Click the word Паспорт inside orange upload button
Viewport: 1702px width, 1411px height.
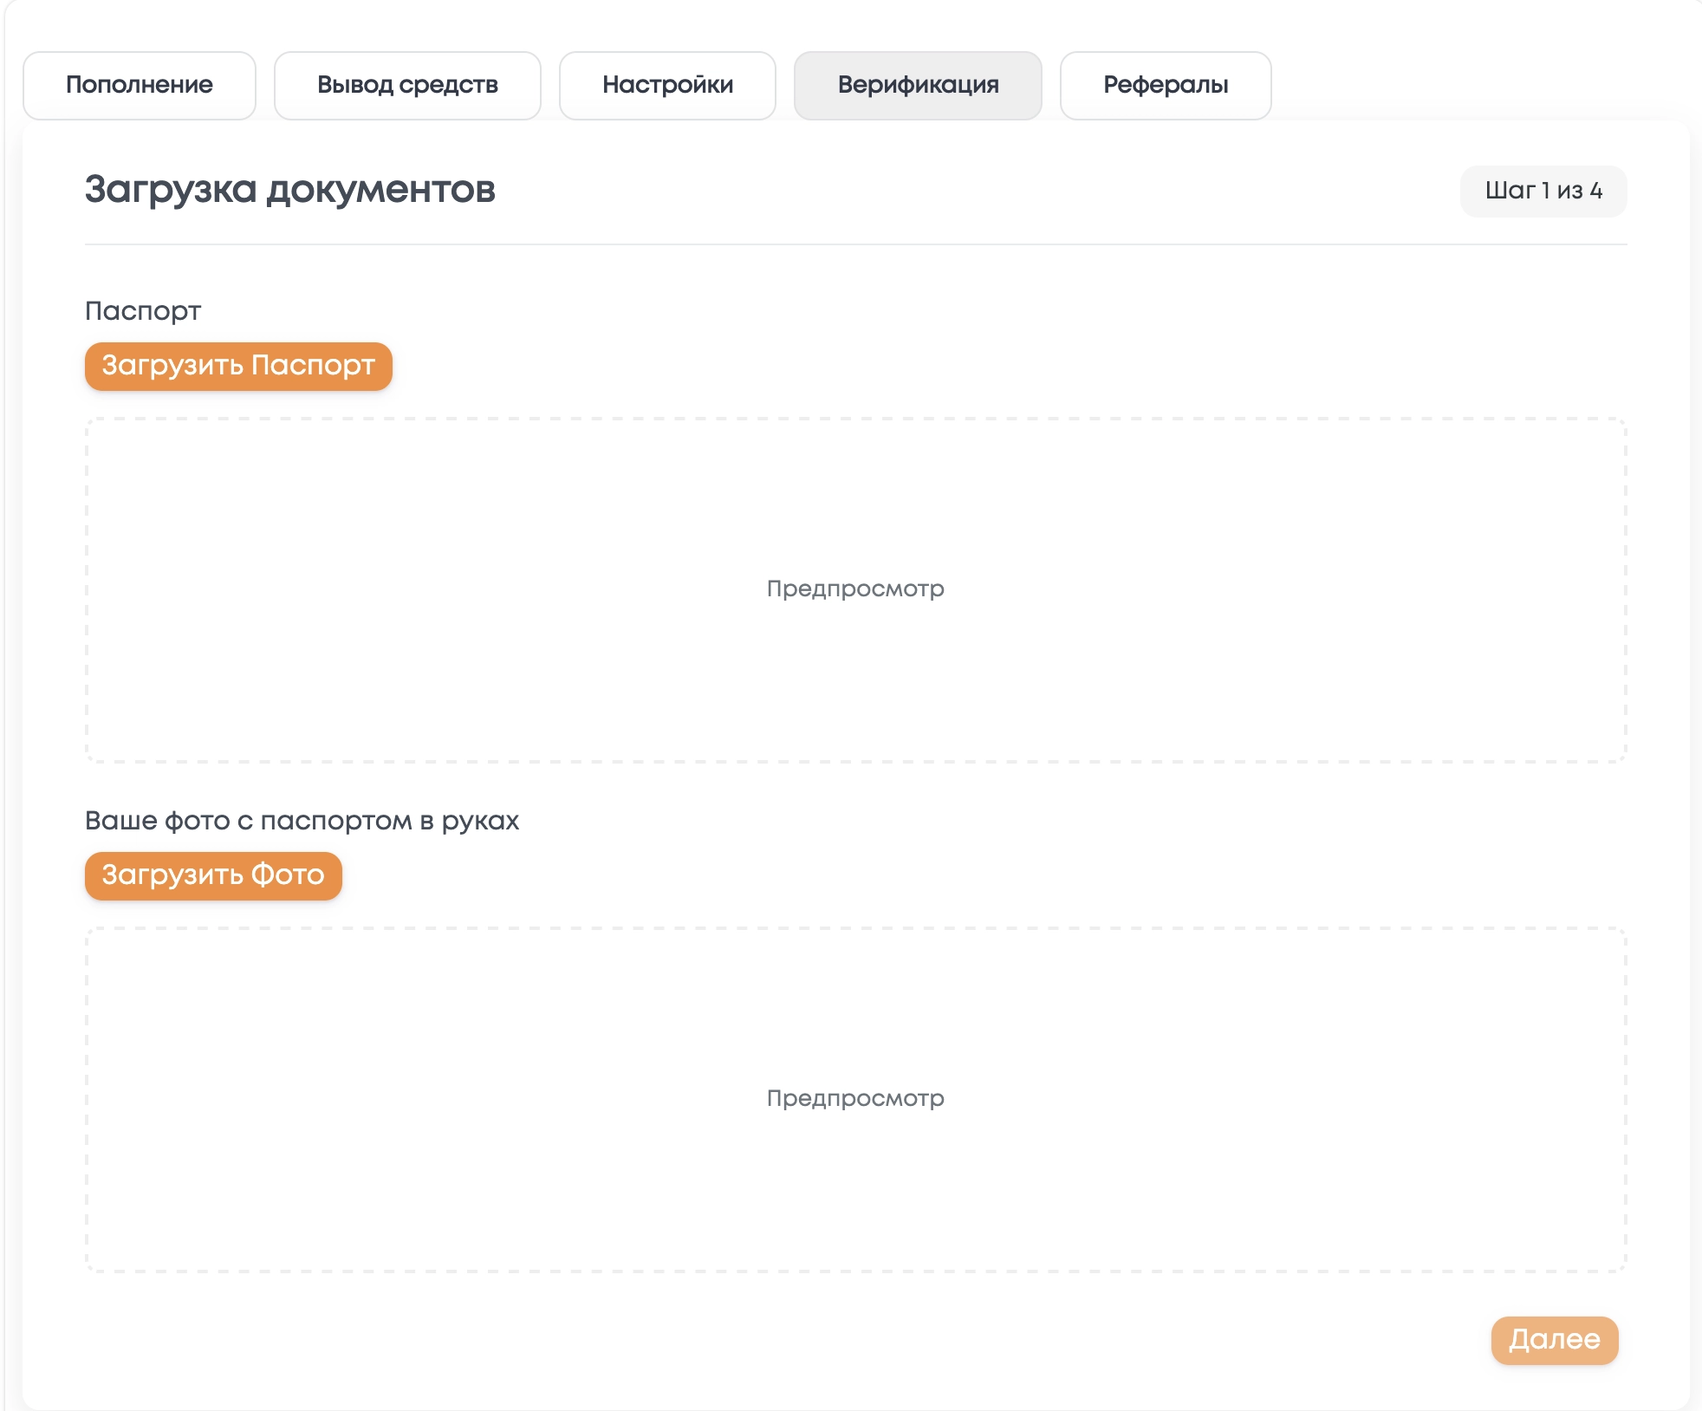[313, 366]
